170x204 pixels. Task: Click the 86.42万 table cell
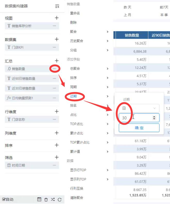(x=132, y=174)
